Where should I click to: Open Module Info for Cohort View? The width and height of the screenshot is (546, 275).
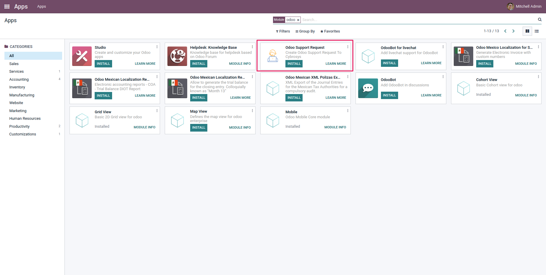(x=526, y=95)
